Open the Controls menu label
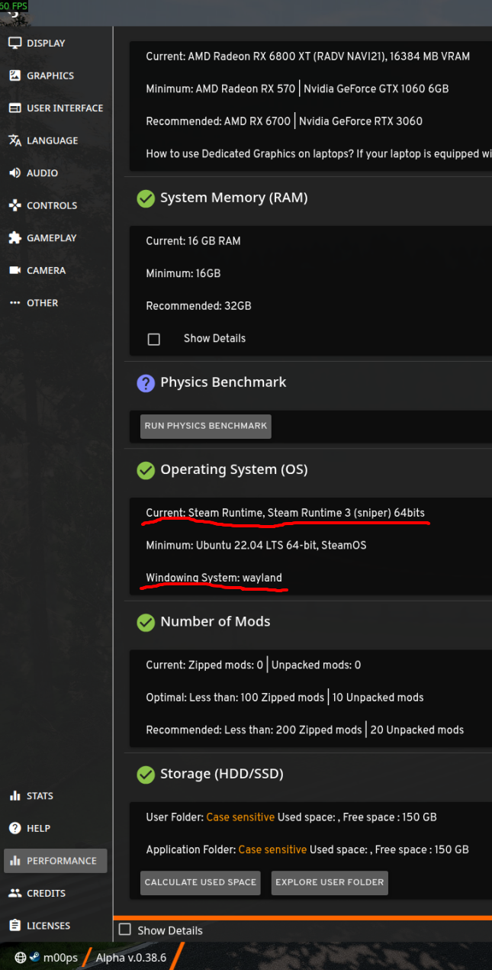492x970 pixels. [52, 205]
